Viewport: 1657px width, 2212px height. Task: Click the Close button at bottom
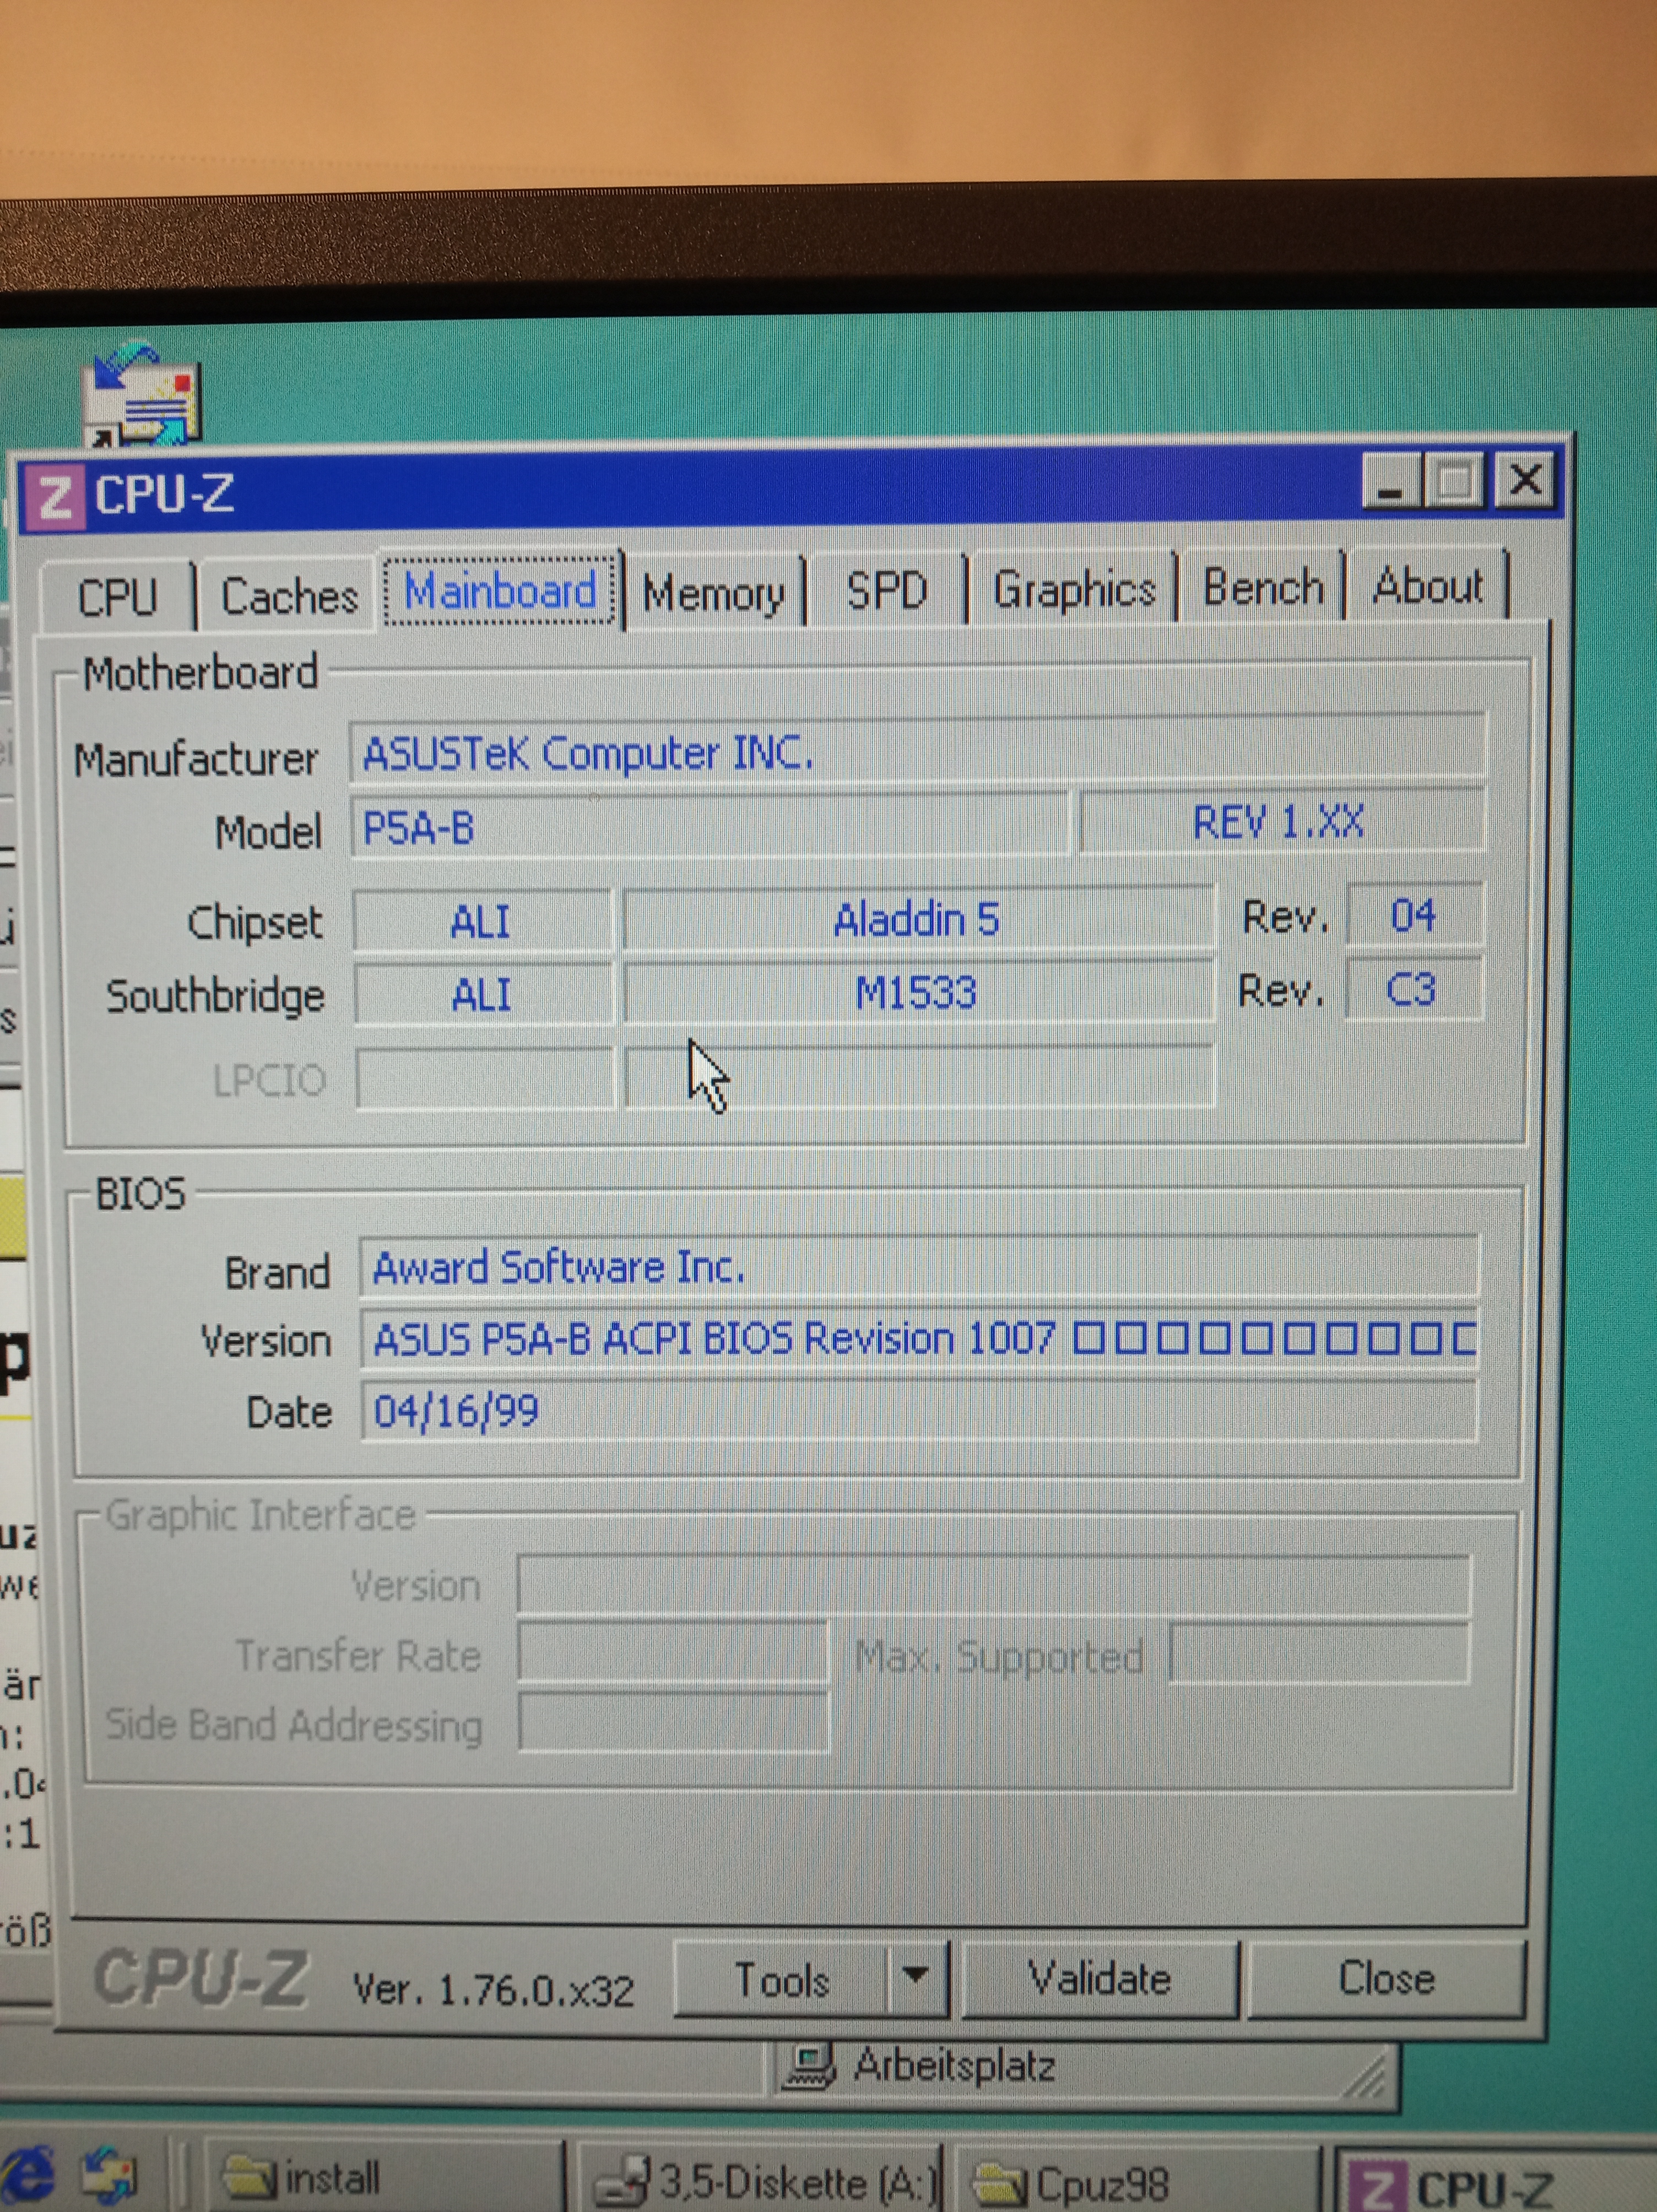point(1386,1978)
